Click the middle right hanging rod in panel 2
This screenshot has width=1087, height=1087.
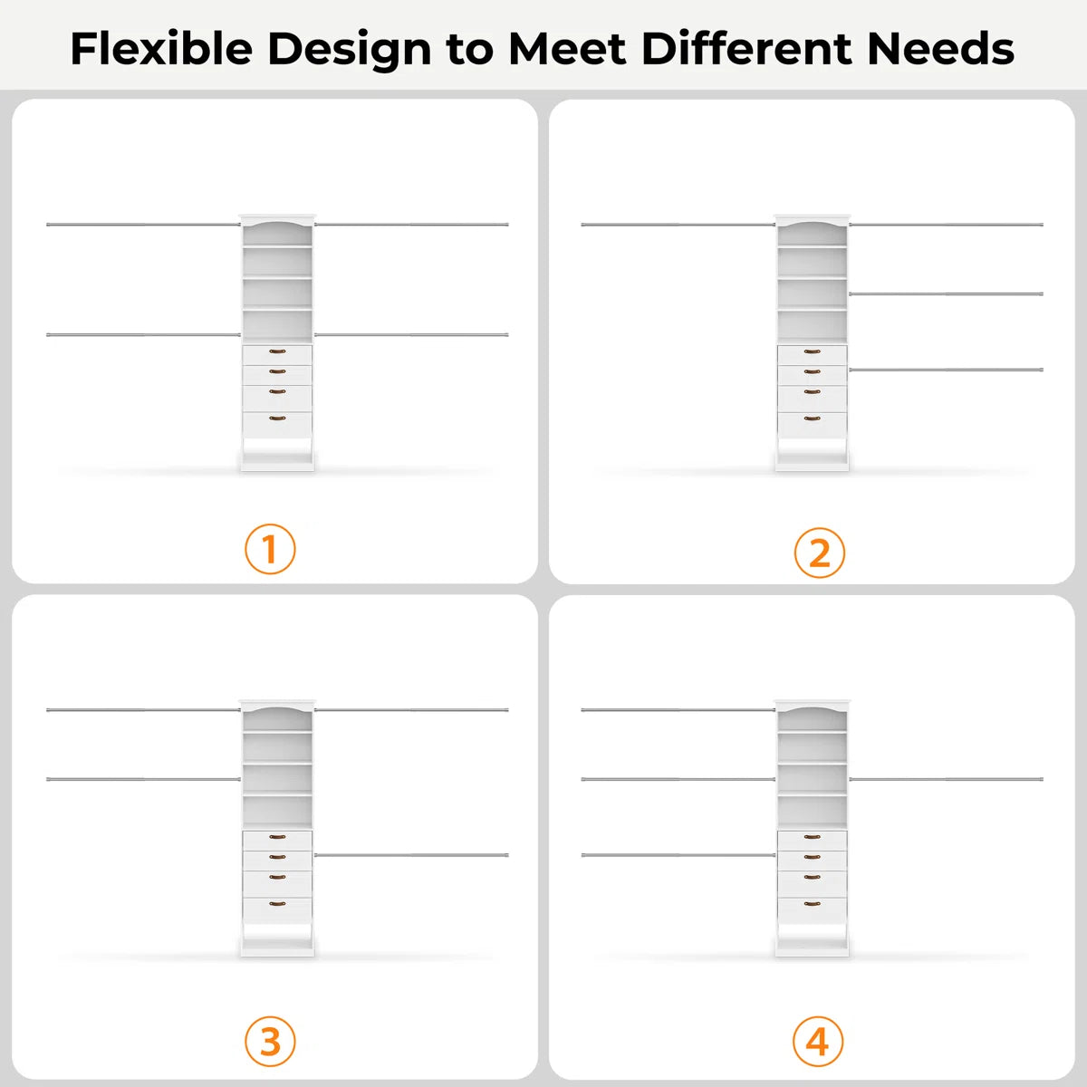coord(946,293)
